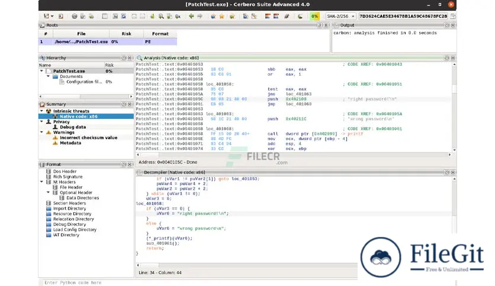Float the Summary panel
Screen dimensions: 495x286
(x=123, y=104)
